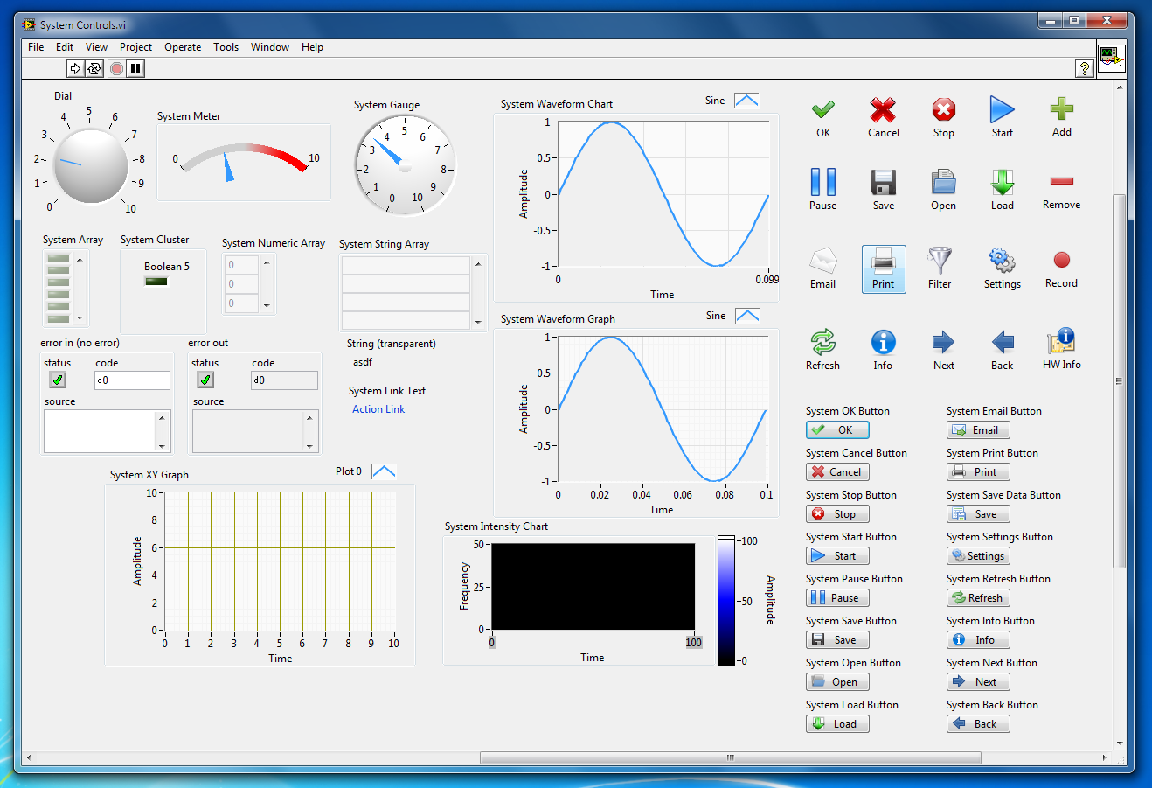Toggle the first boolean in System Array

pos(59,259)
